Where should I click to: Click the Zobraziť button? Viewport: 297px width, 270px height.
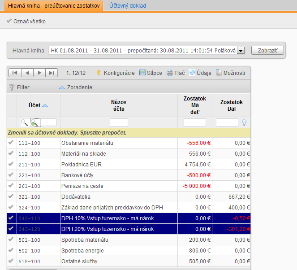[x=267, y=50]
